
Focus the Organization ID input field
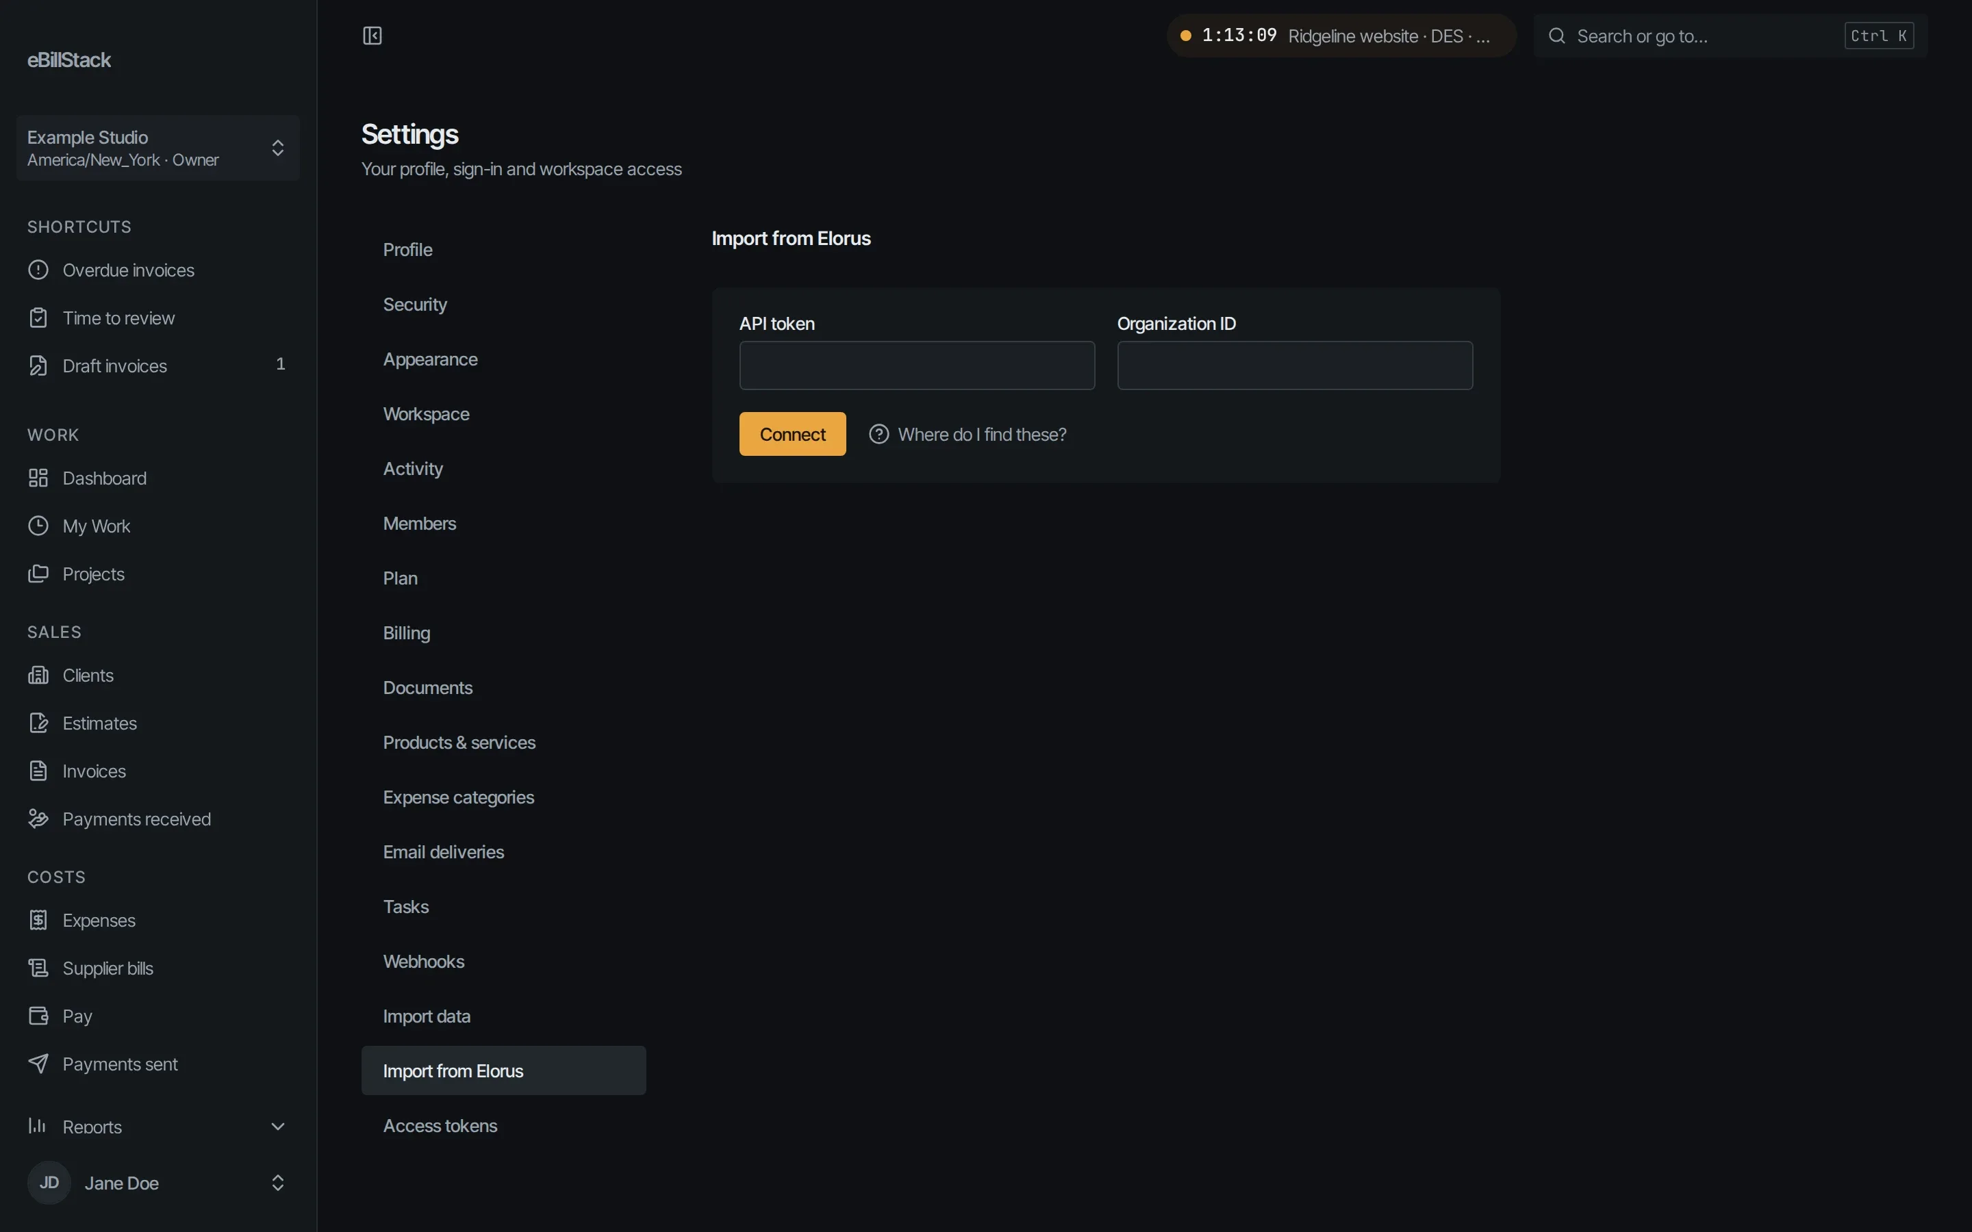pyautogui.click(x=1295, y=366)
